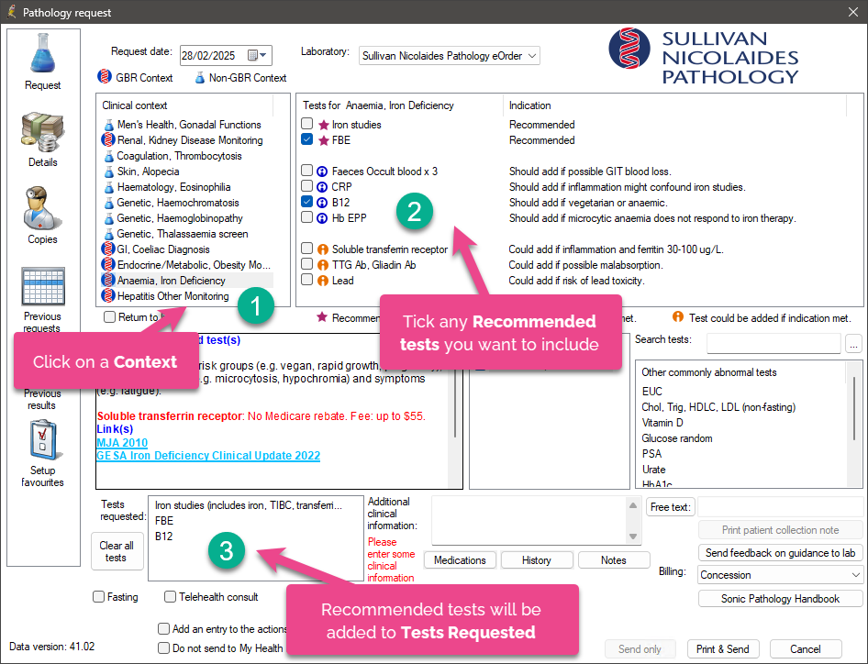Choose Genetic, Haemochromatosis from Clinical context

(x=177, y=203)
